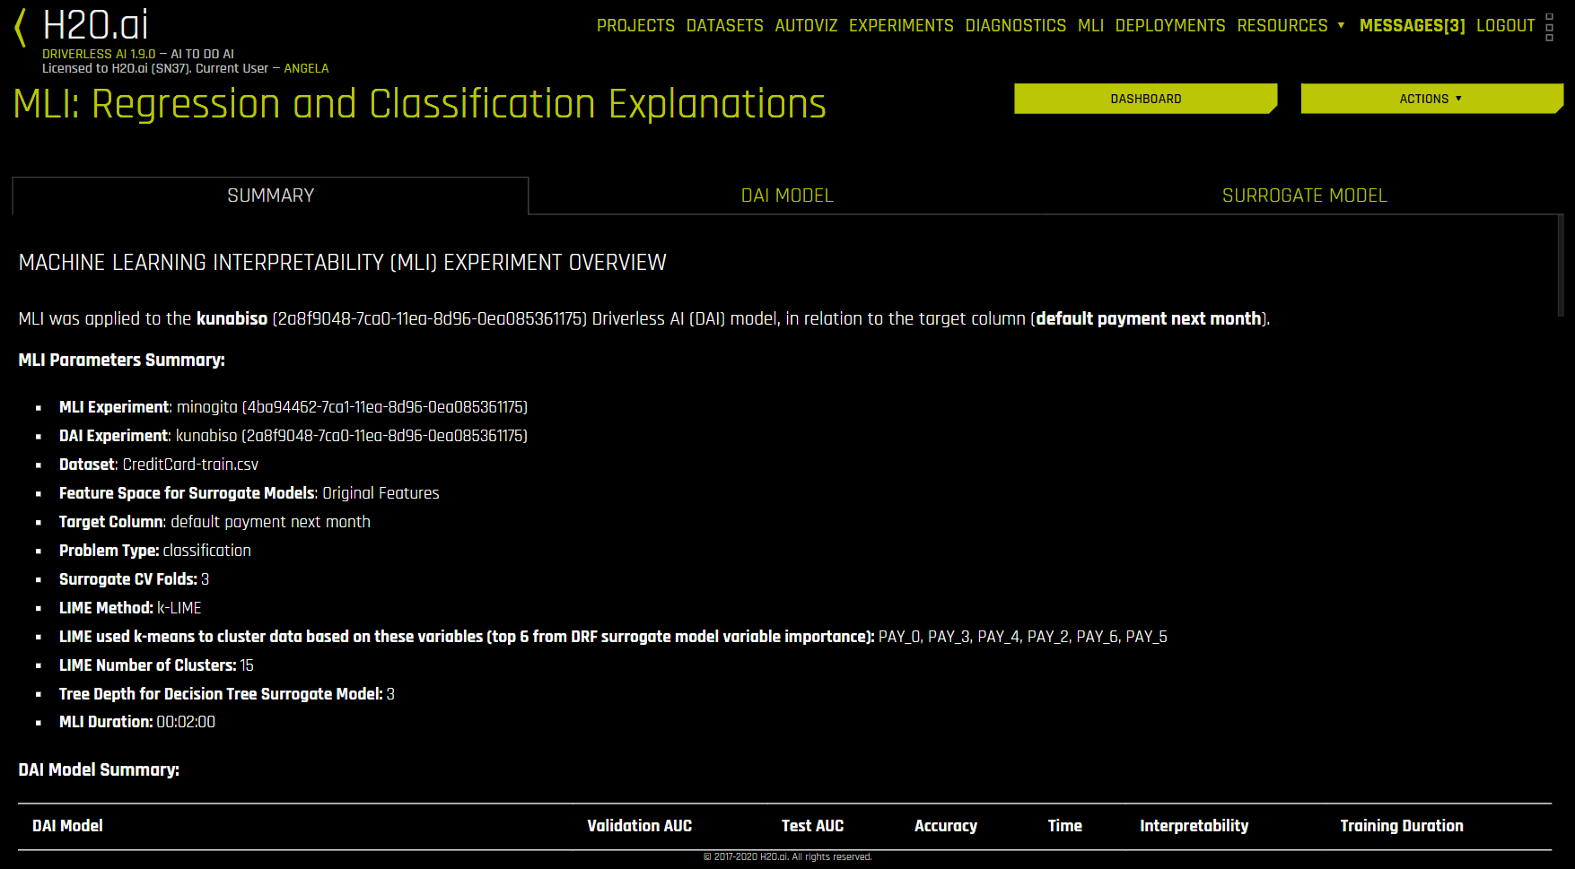Open Autoviz from navigation bar

pos(806,26)
